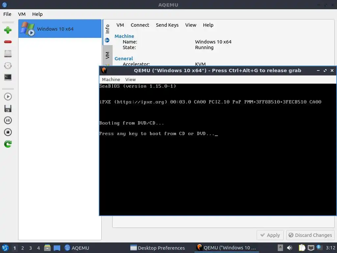Click the Discard Changes button

[310, 235]
